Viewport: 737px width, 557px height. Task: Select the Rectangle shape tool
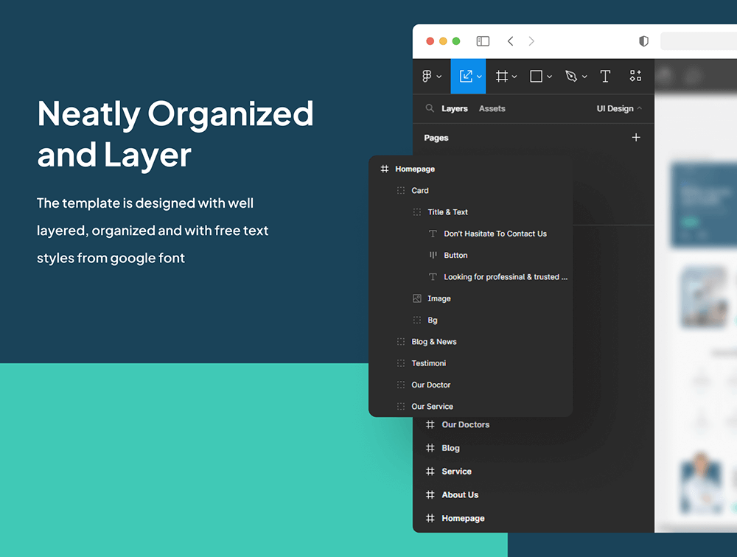[537, 76]
